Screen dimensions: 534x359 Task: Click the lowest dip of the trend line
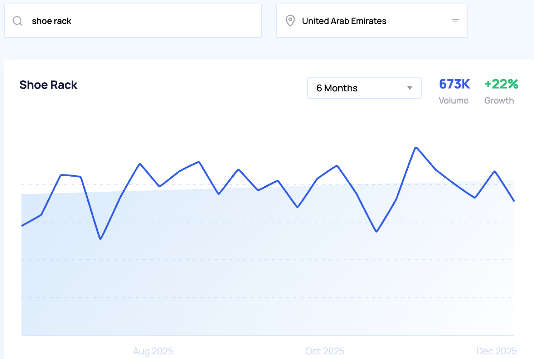point(101,239)
